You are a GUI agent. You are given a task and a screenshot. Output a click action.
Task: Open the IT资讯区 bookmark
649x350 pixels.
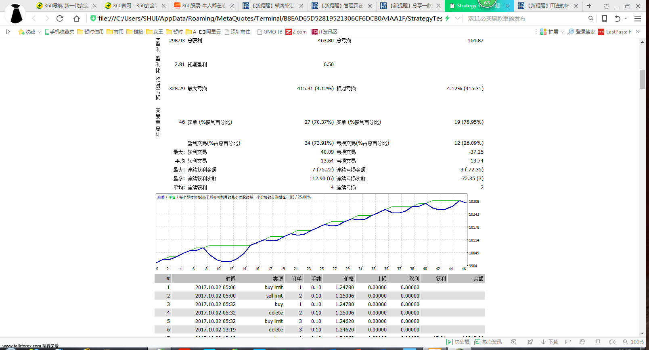[324, 32]
